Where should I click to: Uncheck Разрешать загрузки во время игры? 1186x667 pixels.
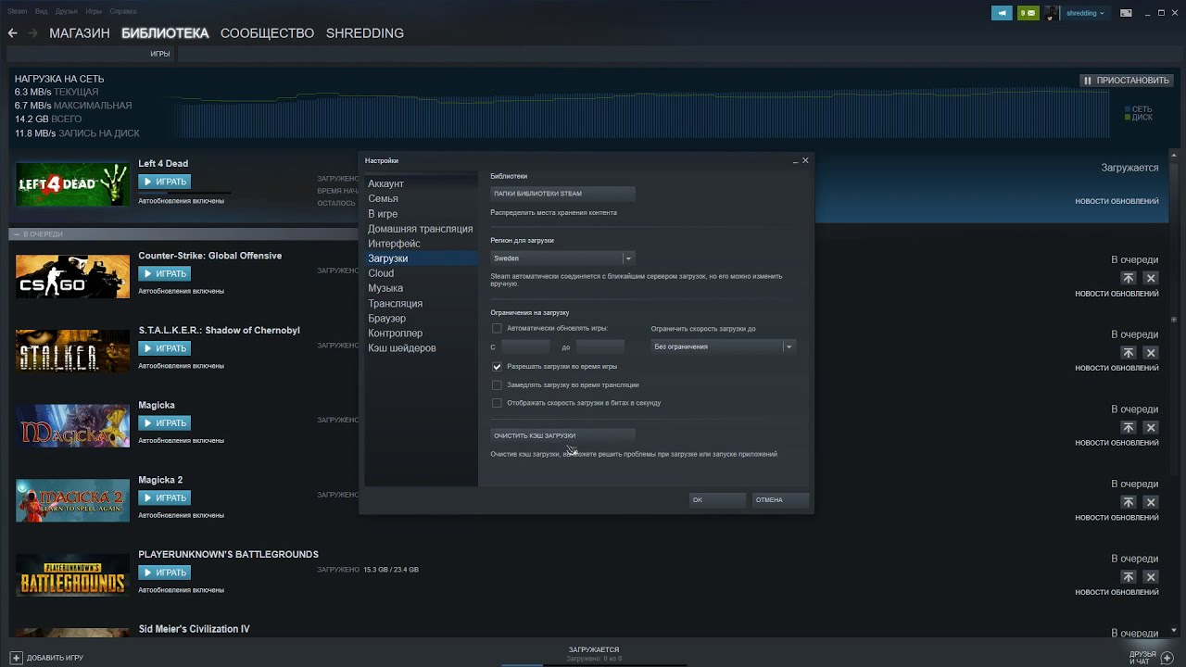(497, 366)
